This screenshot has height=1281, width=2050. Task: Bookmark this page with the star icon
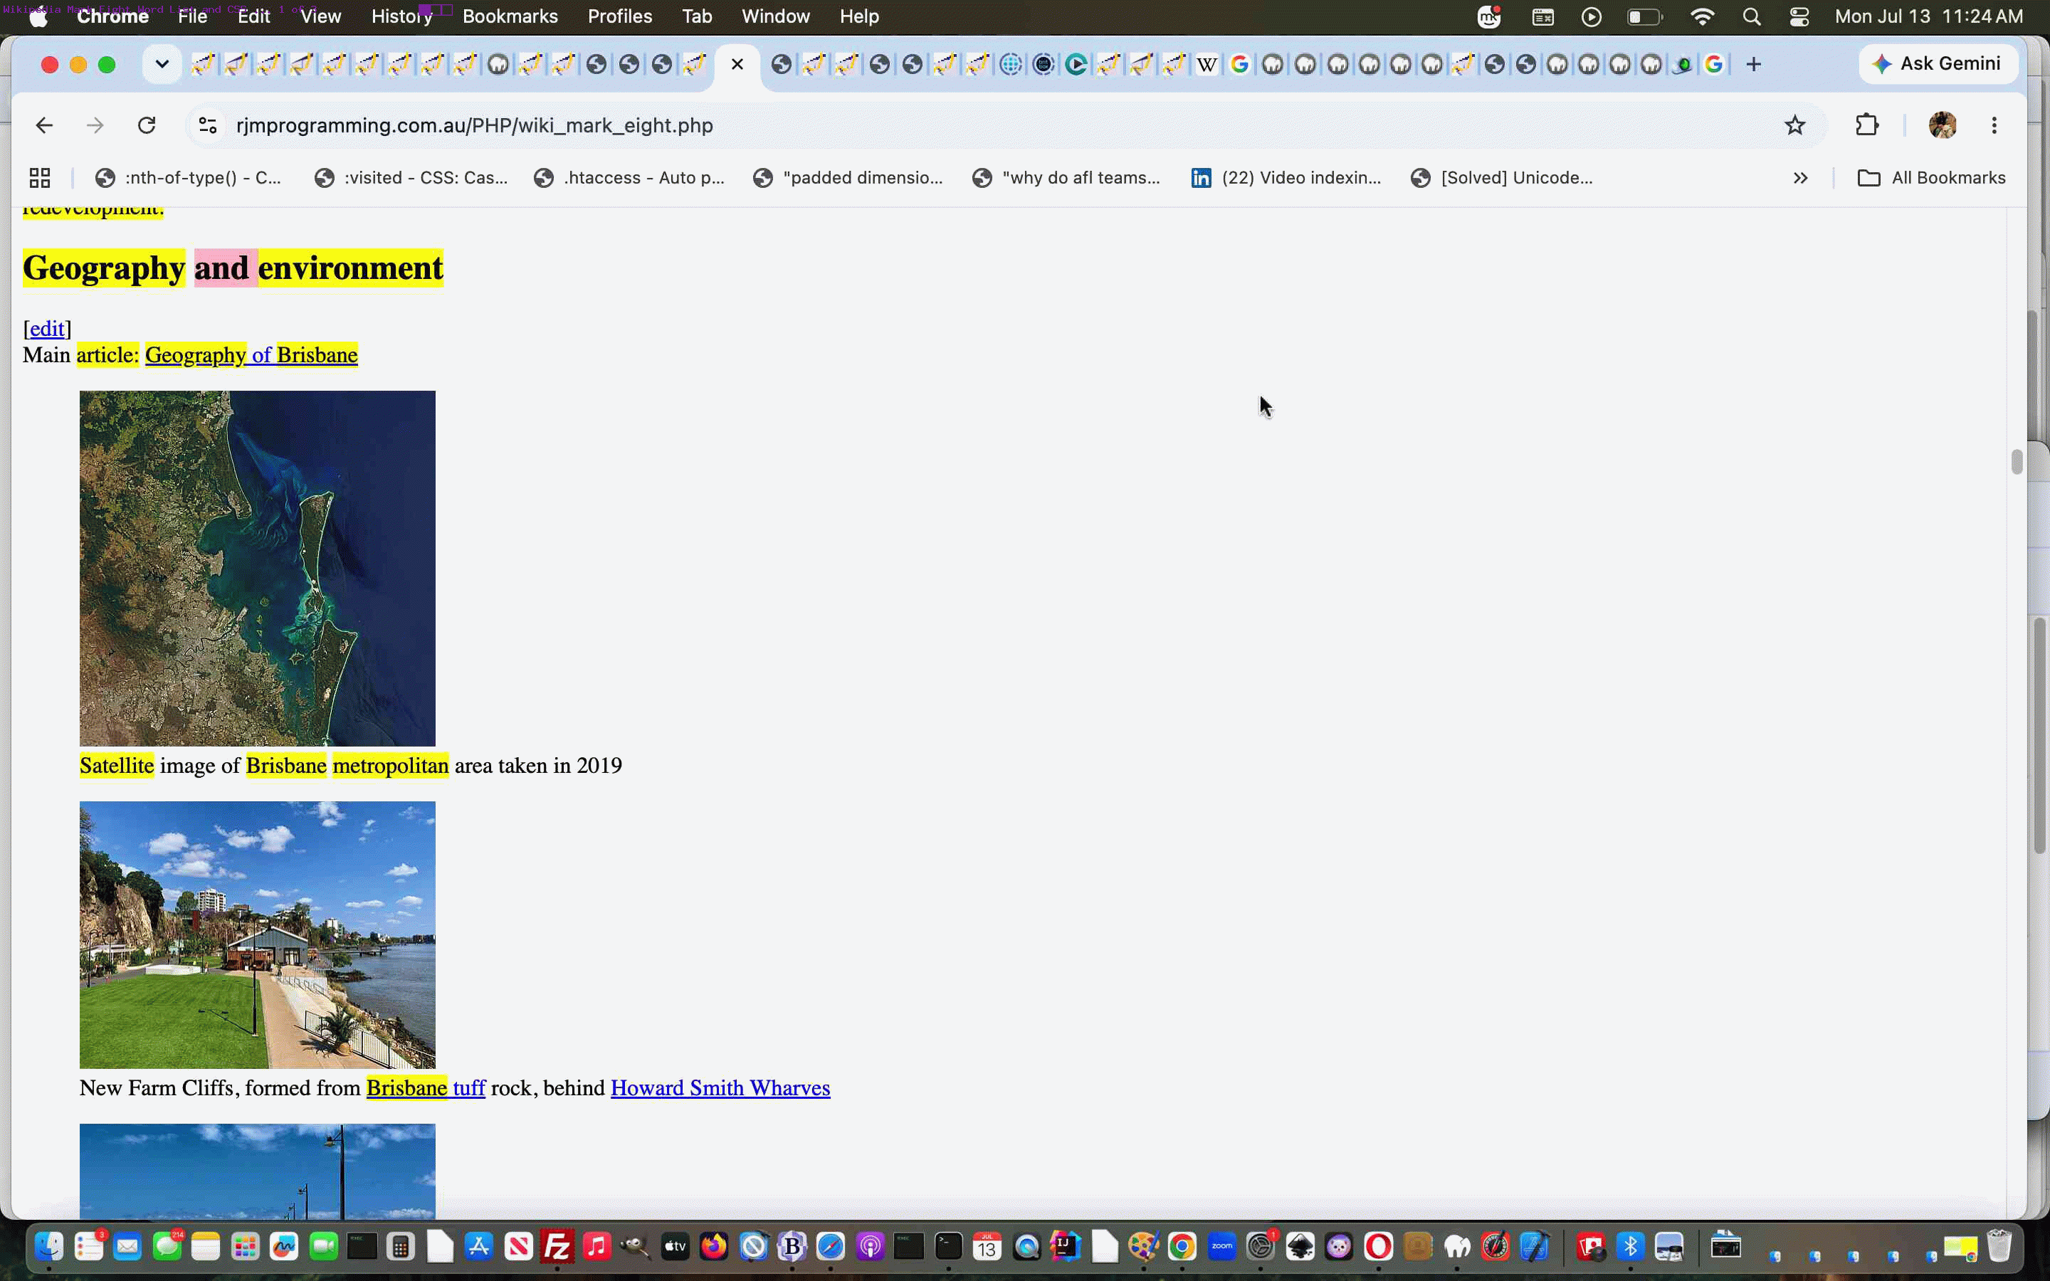click(x=1794, y=125)
